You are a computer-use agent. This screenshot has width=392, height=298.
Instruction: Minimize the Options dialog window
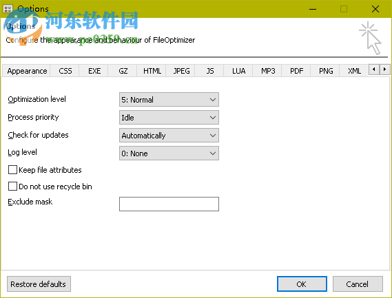tap(313, 9)
